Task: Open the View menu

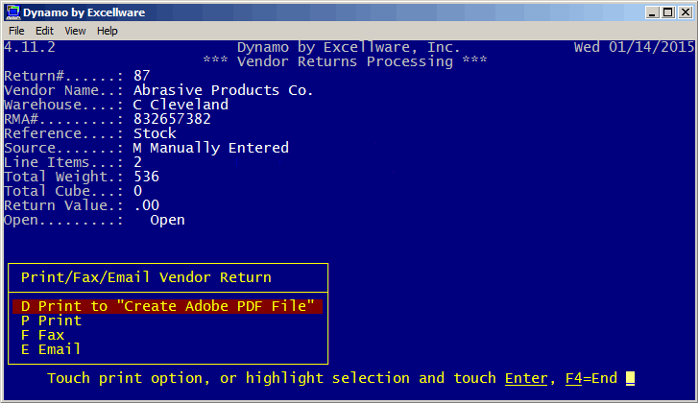Action: [x=75, y=31]
